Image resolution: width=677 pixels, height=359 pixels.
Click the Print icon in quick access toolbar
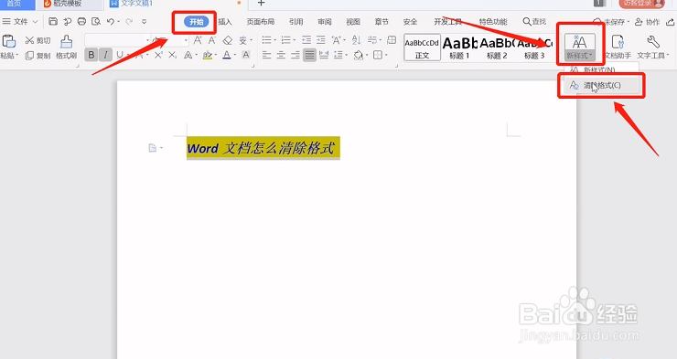[81, 21]
